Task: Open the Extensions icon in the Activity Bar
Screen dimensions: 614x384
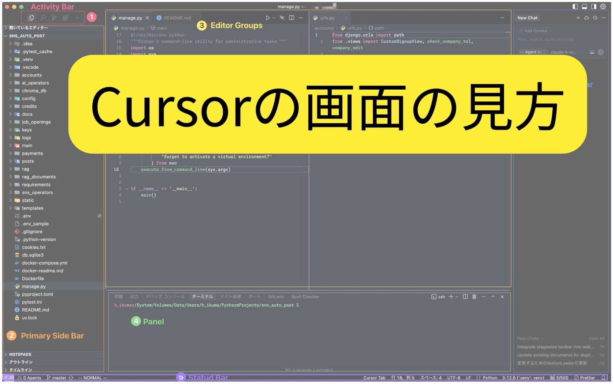Action: tap(65, 17)
